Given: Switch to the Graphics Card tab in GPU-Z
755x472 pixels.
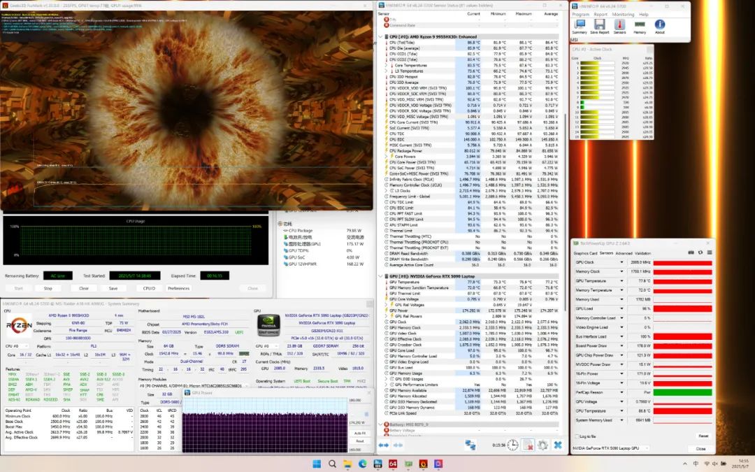Looking at the screenshot, I should (585, 253).
